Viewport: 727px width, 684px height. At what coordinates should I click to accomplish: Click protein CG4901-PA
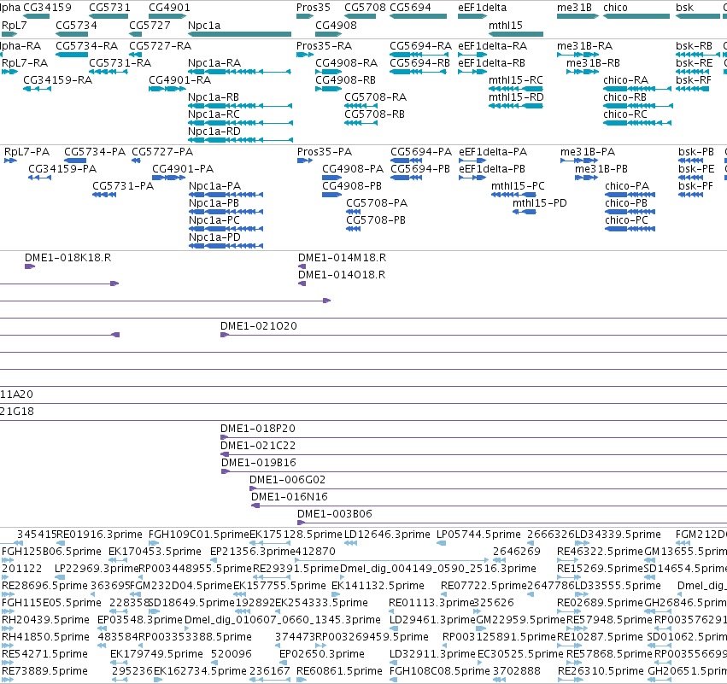169,178
